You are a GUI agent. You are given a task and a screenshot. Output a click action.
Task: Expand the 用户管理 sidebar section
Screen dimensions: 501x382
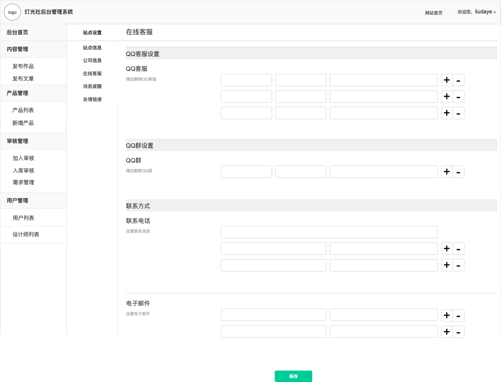(x=17, y=200)
